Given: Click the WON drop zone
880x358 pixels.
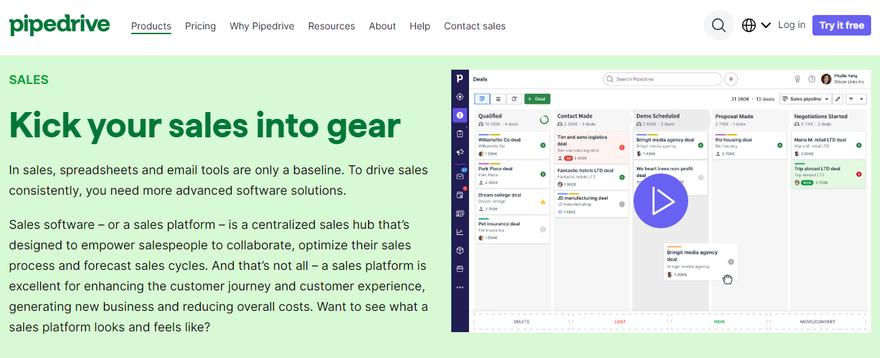Looking at the screenshot, I should click(719, 321).
